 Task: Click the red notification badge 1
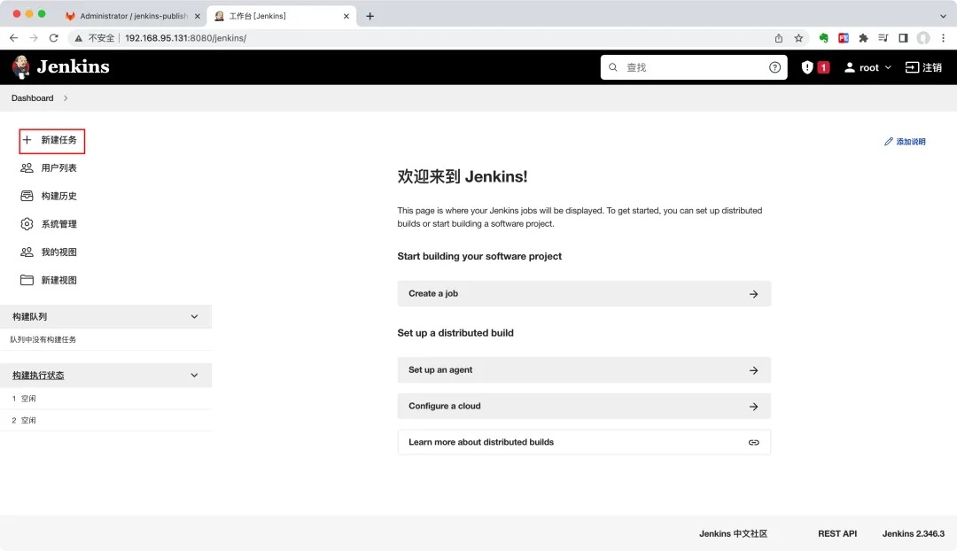coord(823,67)
